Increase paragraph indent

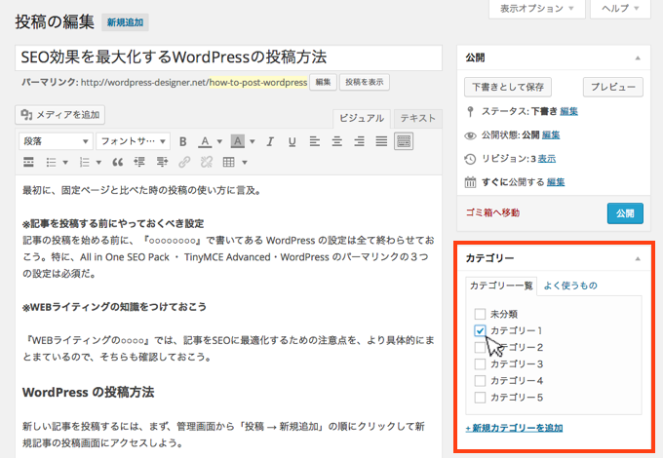tap(162, 163)
